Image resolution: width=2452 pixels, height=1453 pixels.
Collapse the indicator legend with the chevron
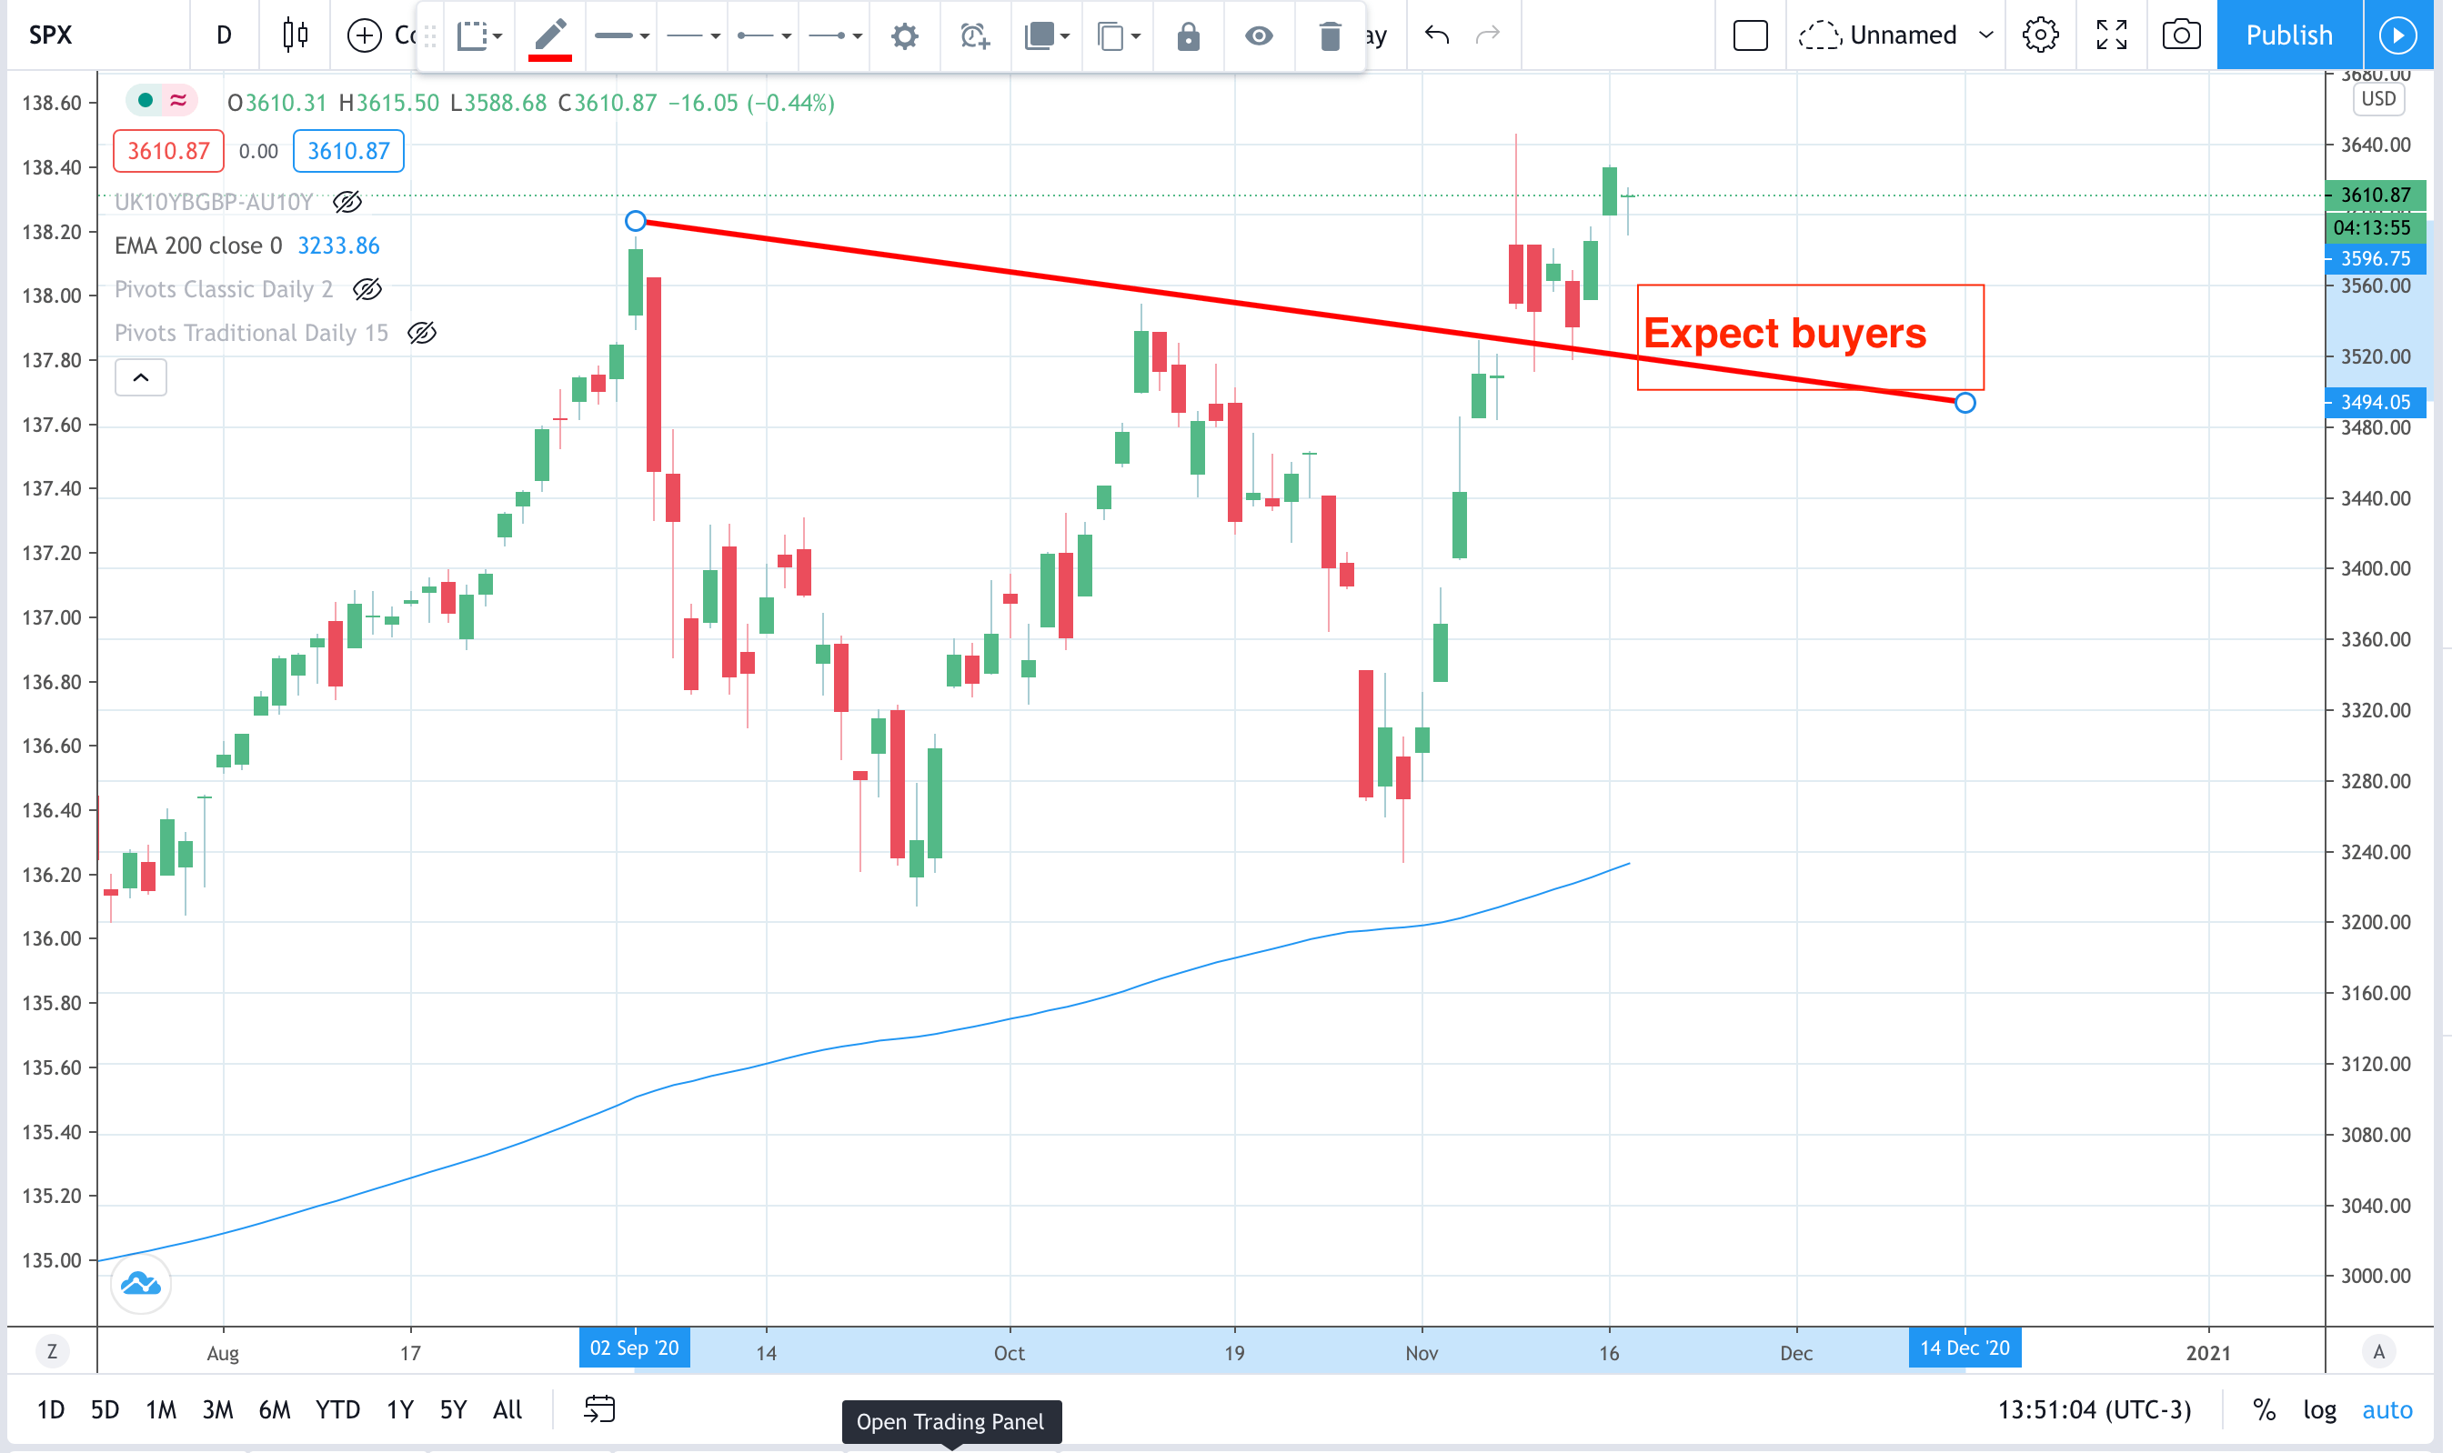[x=141, y=377]
